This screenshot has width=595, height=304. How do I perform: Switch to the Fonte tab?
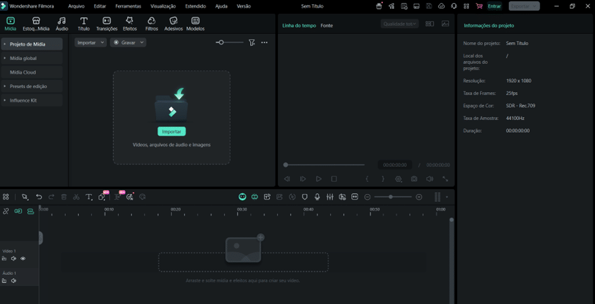pos(327,25)
